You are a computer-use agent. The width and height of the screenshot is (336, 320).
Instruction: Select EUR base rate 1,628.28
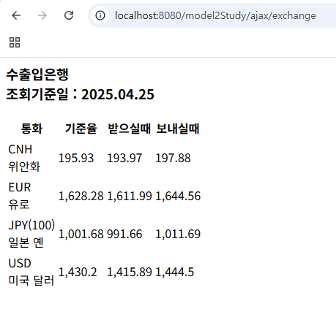(81, 197)
